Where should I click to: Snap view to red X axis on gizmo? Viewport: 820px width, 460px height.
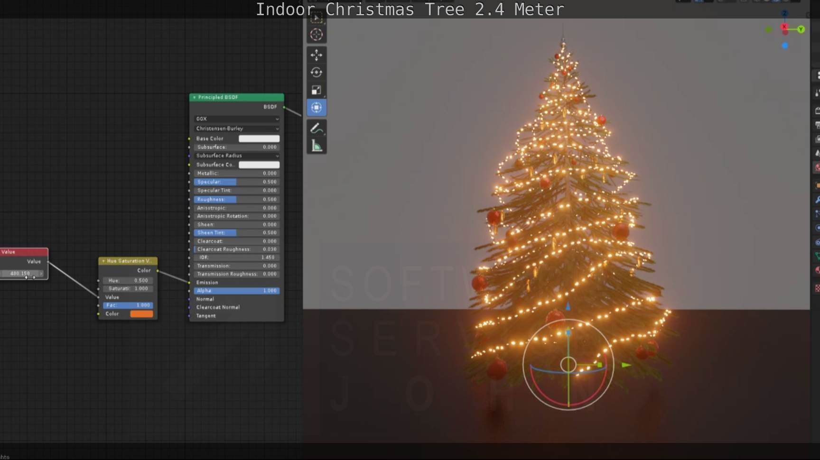point(784,27)
